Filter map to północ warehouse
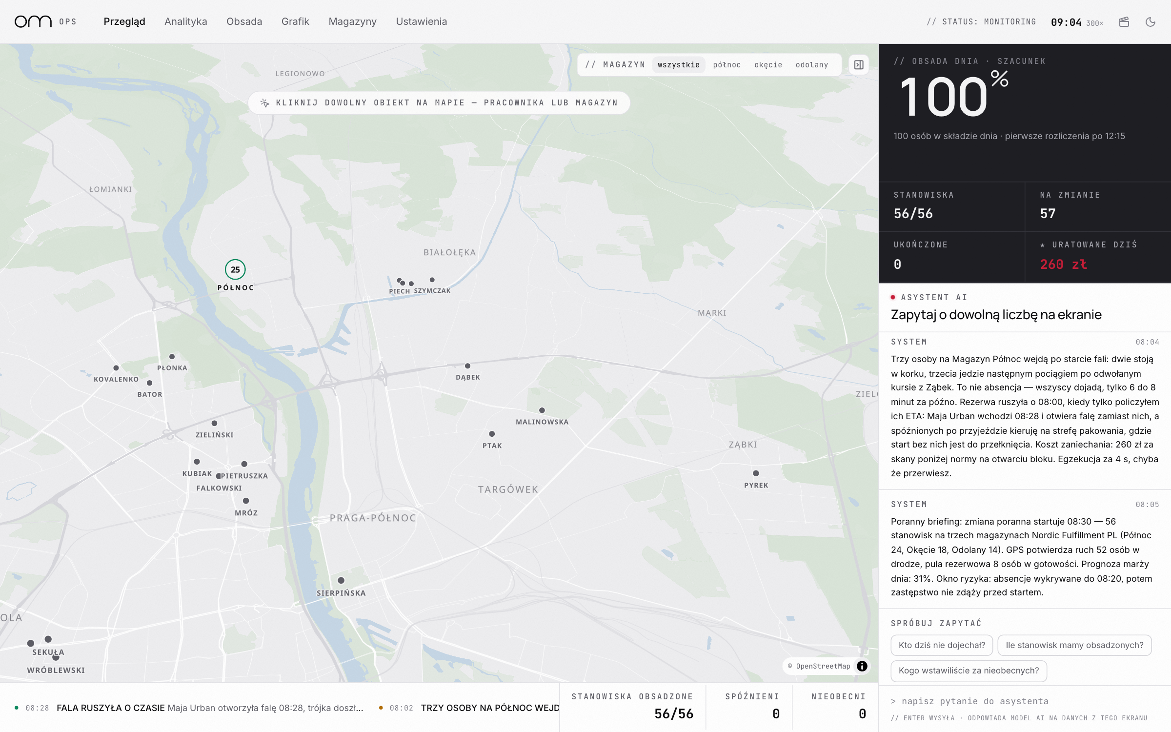This screenshot has width=1171, height=732. [727, 65]
